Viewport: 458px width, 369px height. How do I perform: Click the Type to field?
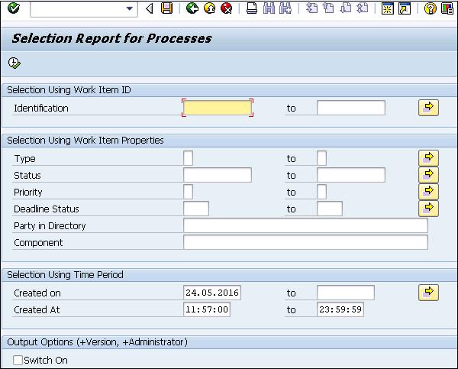click(x=321, y=158)
